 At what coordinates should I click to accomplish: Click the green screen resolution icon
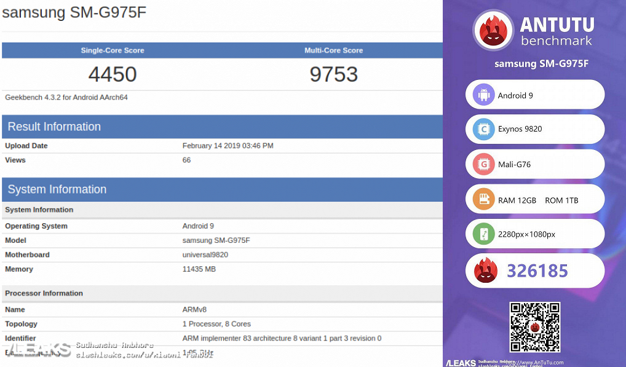click(x=483, y=234)
